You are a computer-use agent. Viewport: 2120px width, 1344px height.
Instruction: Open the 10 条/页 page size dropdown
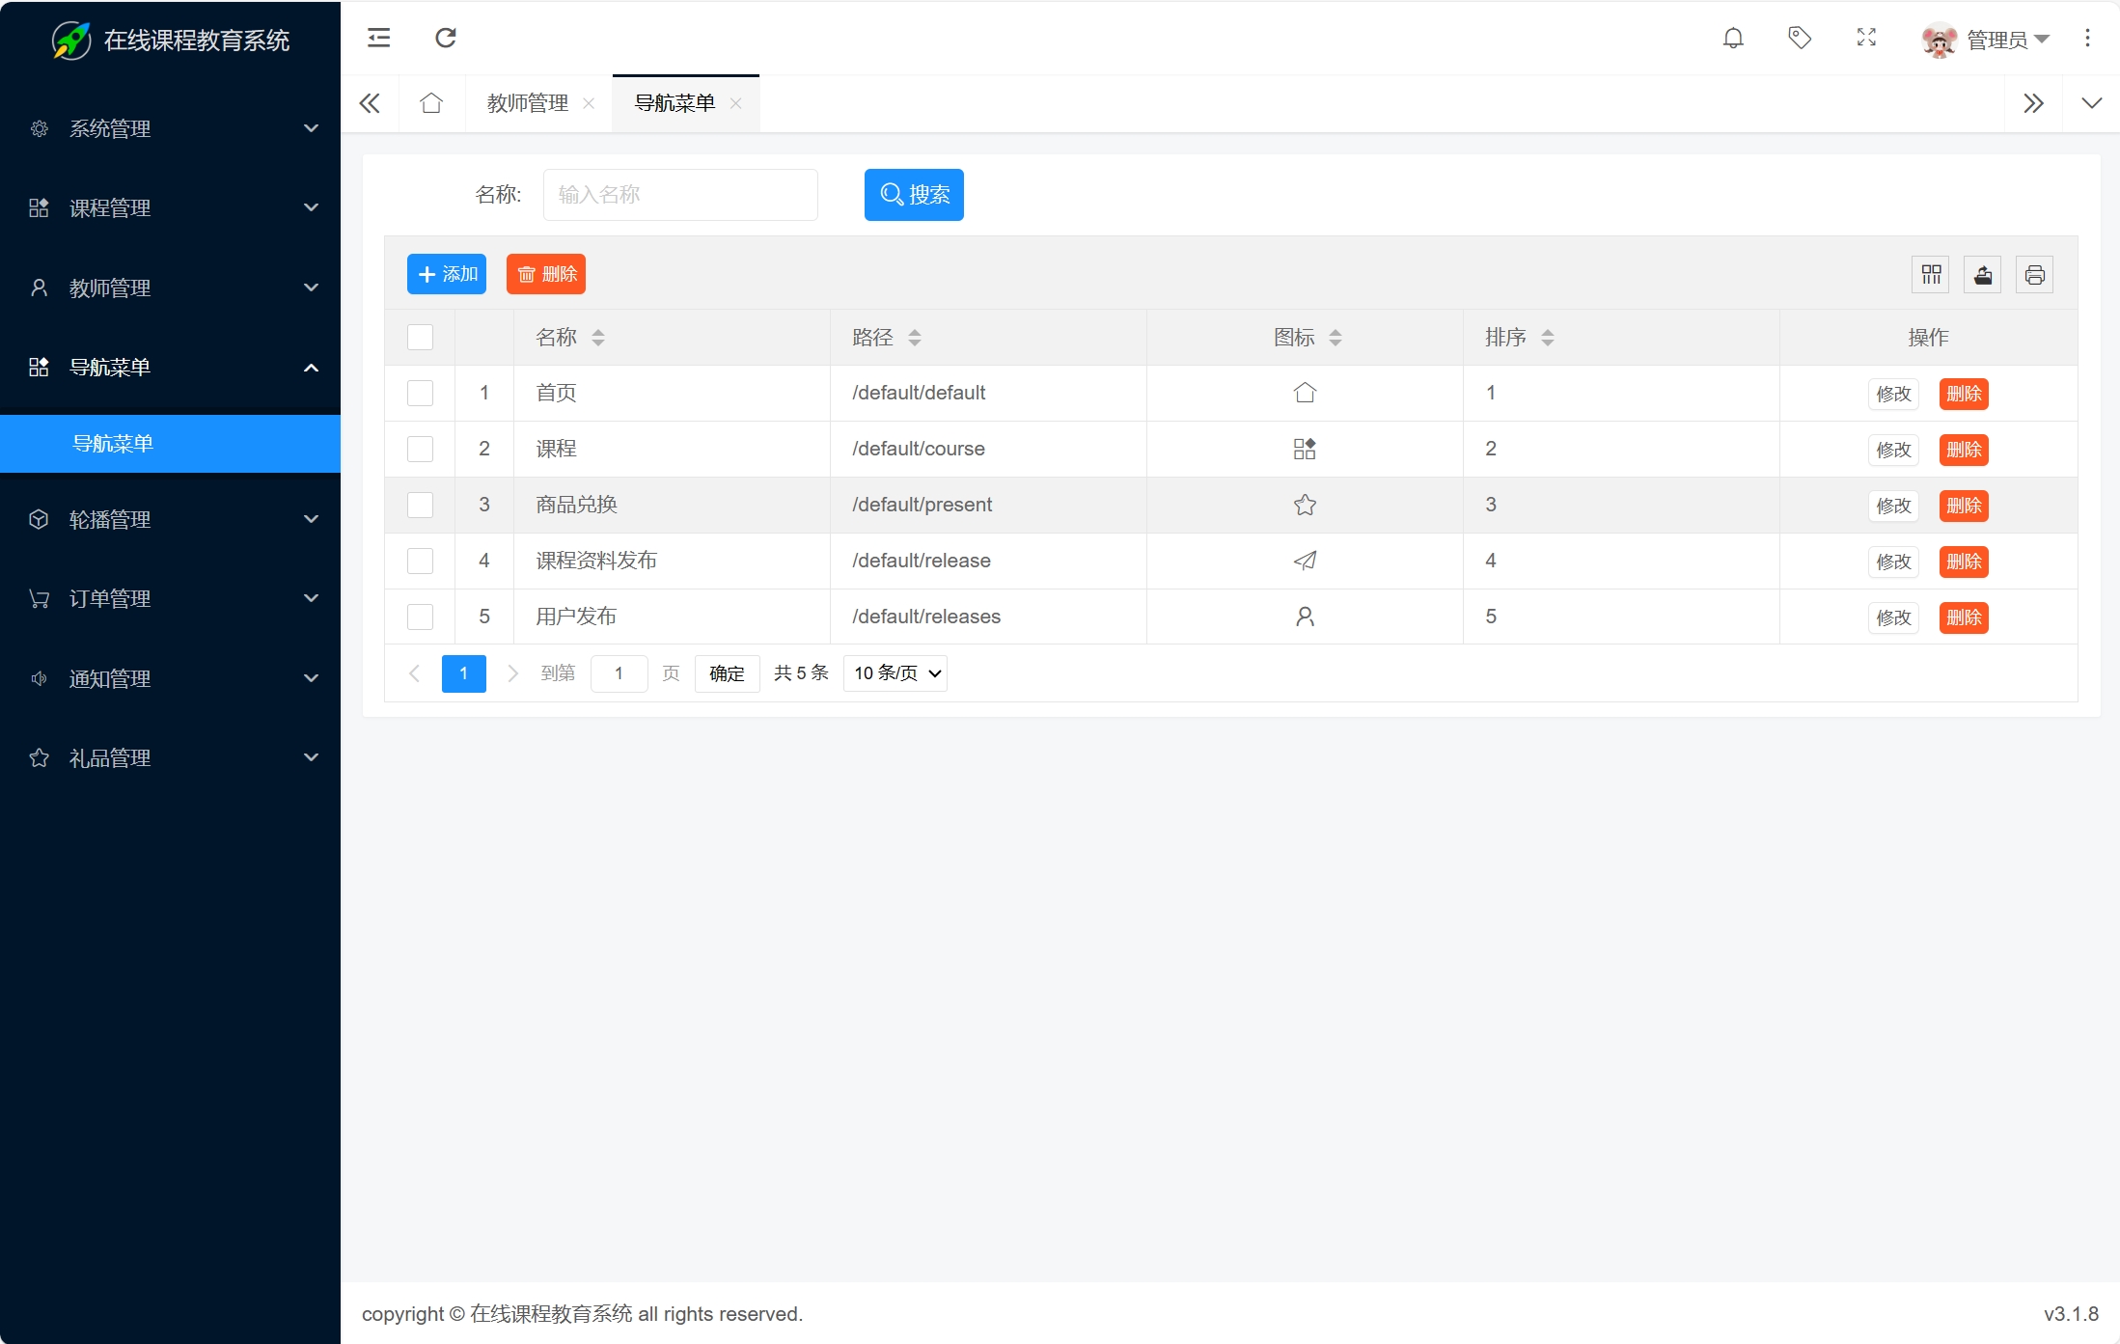(x=895, y=673)
